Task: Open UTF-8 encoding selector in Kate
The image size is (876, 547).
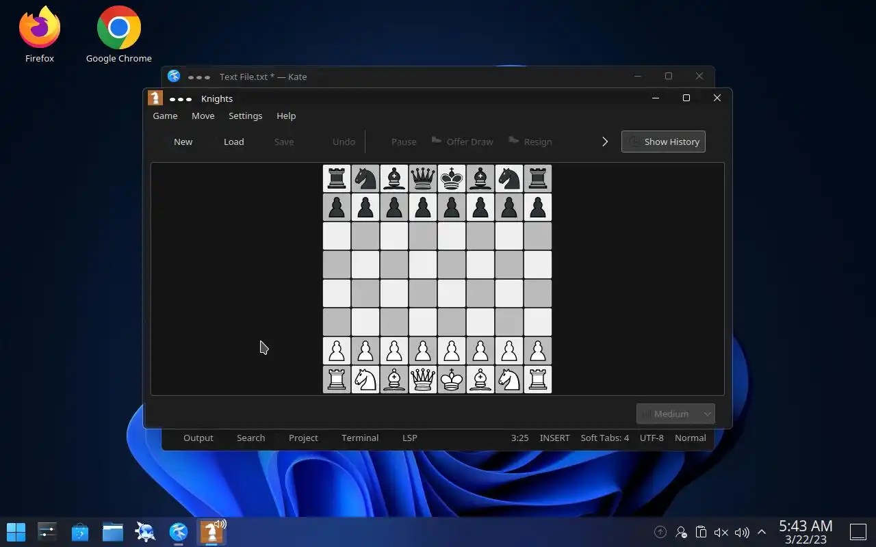Action: 652,438
